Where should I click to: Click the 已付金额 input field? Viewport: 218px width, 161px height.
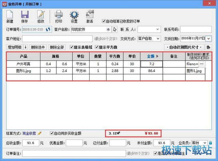118,143
